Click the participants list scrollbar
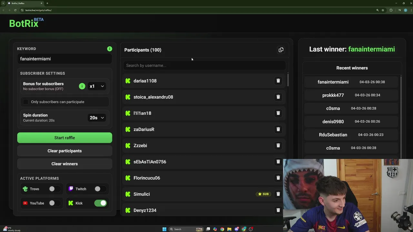The height and width of the screenshot is (232, 413). [x=288, y=79]
